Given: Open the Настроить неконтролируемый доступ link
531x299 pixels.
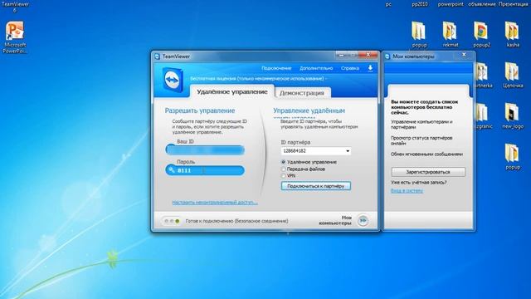Looking at the screenshot, I should (x=215, y=203).
